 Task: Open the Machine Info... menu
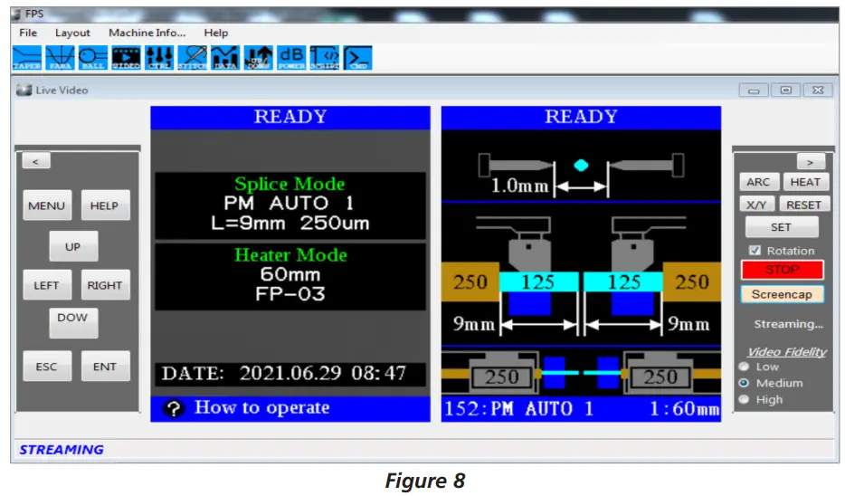point(147,33)
